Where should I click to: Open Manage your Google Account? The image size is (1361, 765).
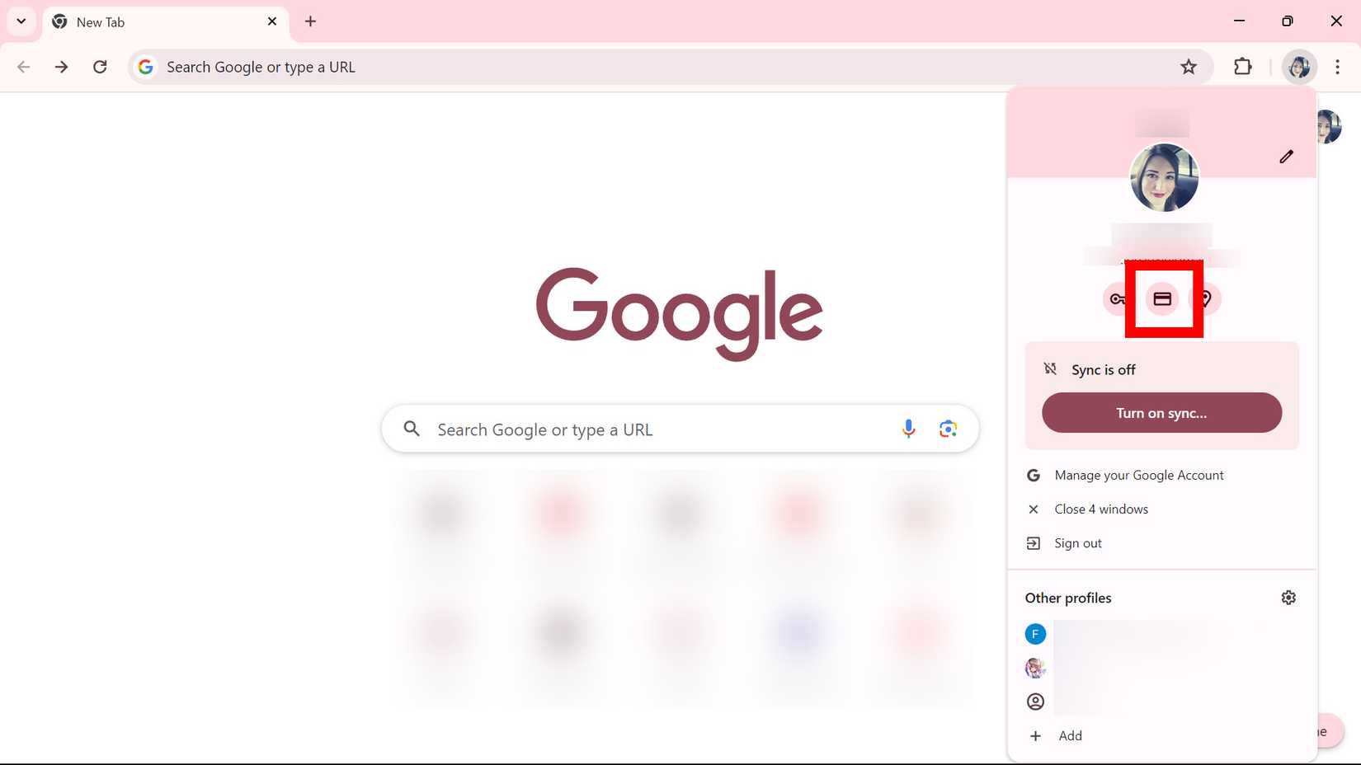(1138, 476)
